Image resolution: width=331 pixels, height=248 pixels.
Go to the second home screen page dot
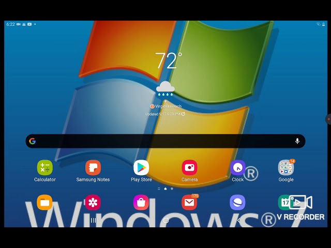pyautogui.click(x=172, y=189)
